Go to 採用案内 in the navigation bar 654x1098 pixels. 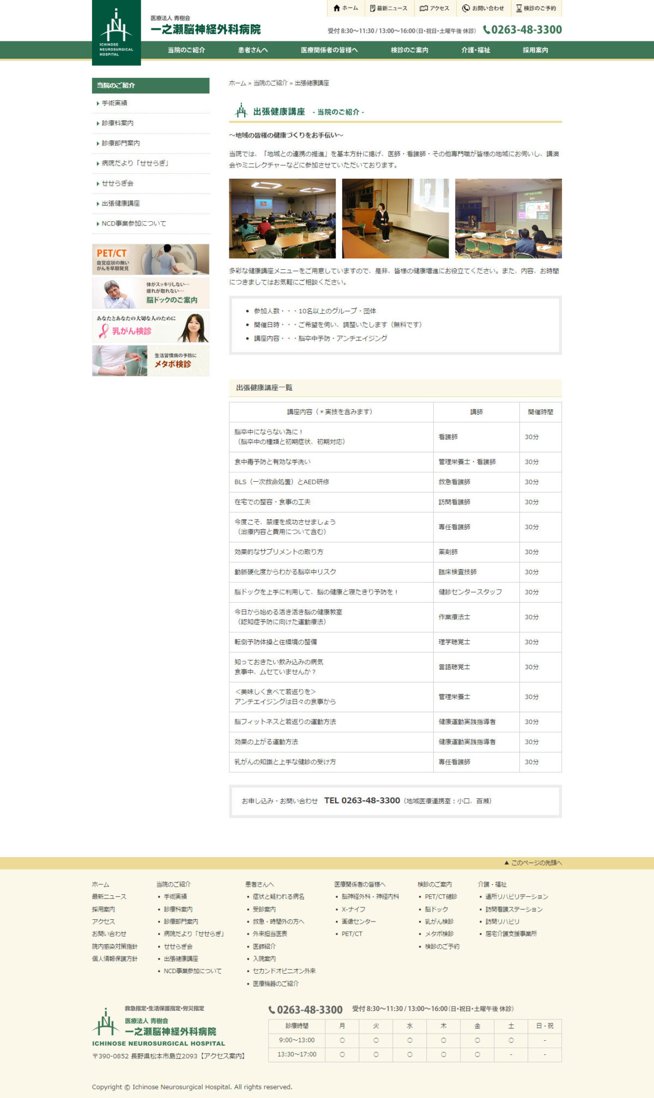(535, 50)
